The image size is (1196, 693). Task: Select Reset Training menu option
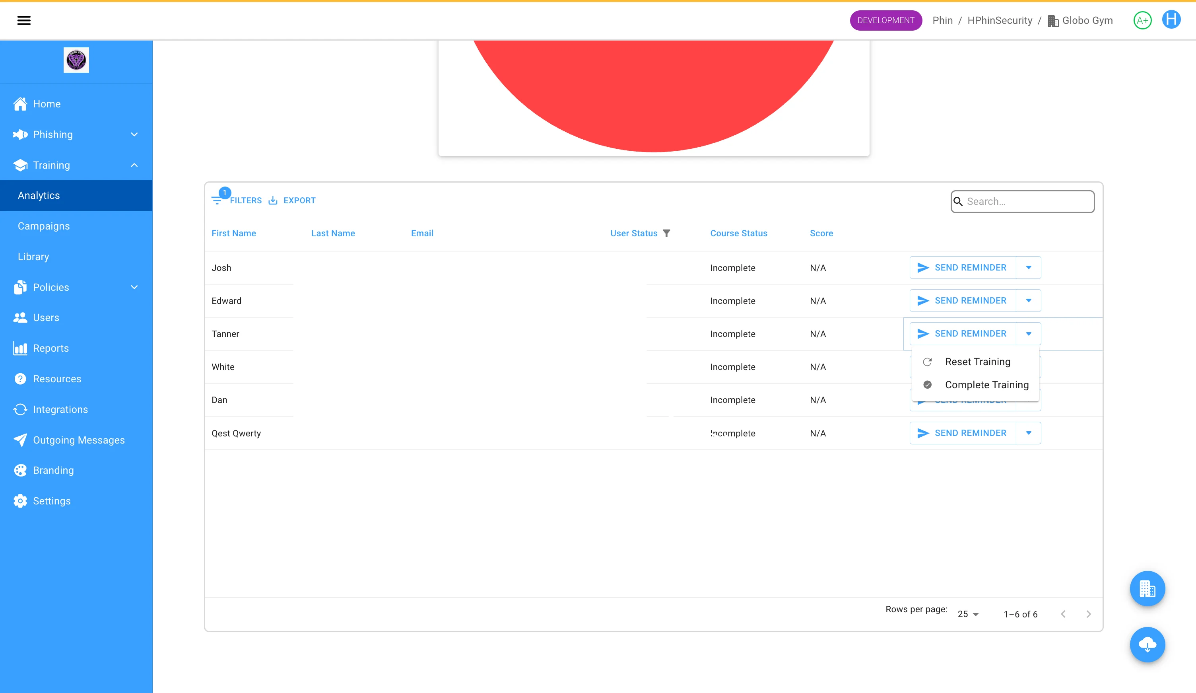coord(977,362)
